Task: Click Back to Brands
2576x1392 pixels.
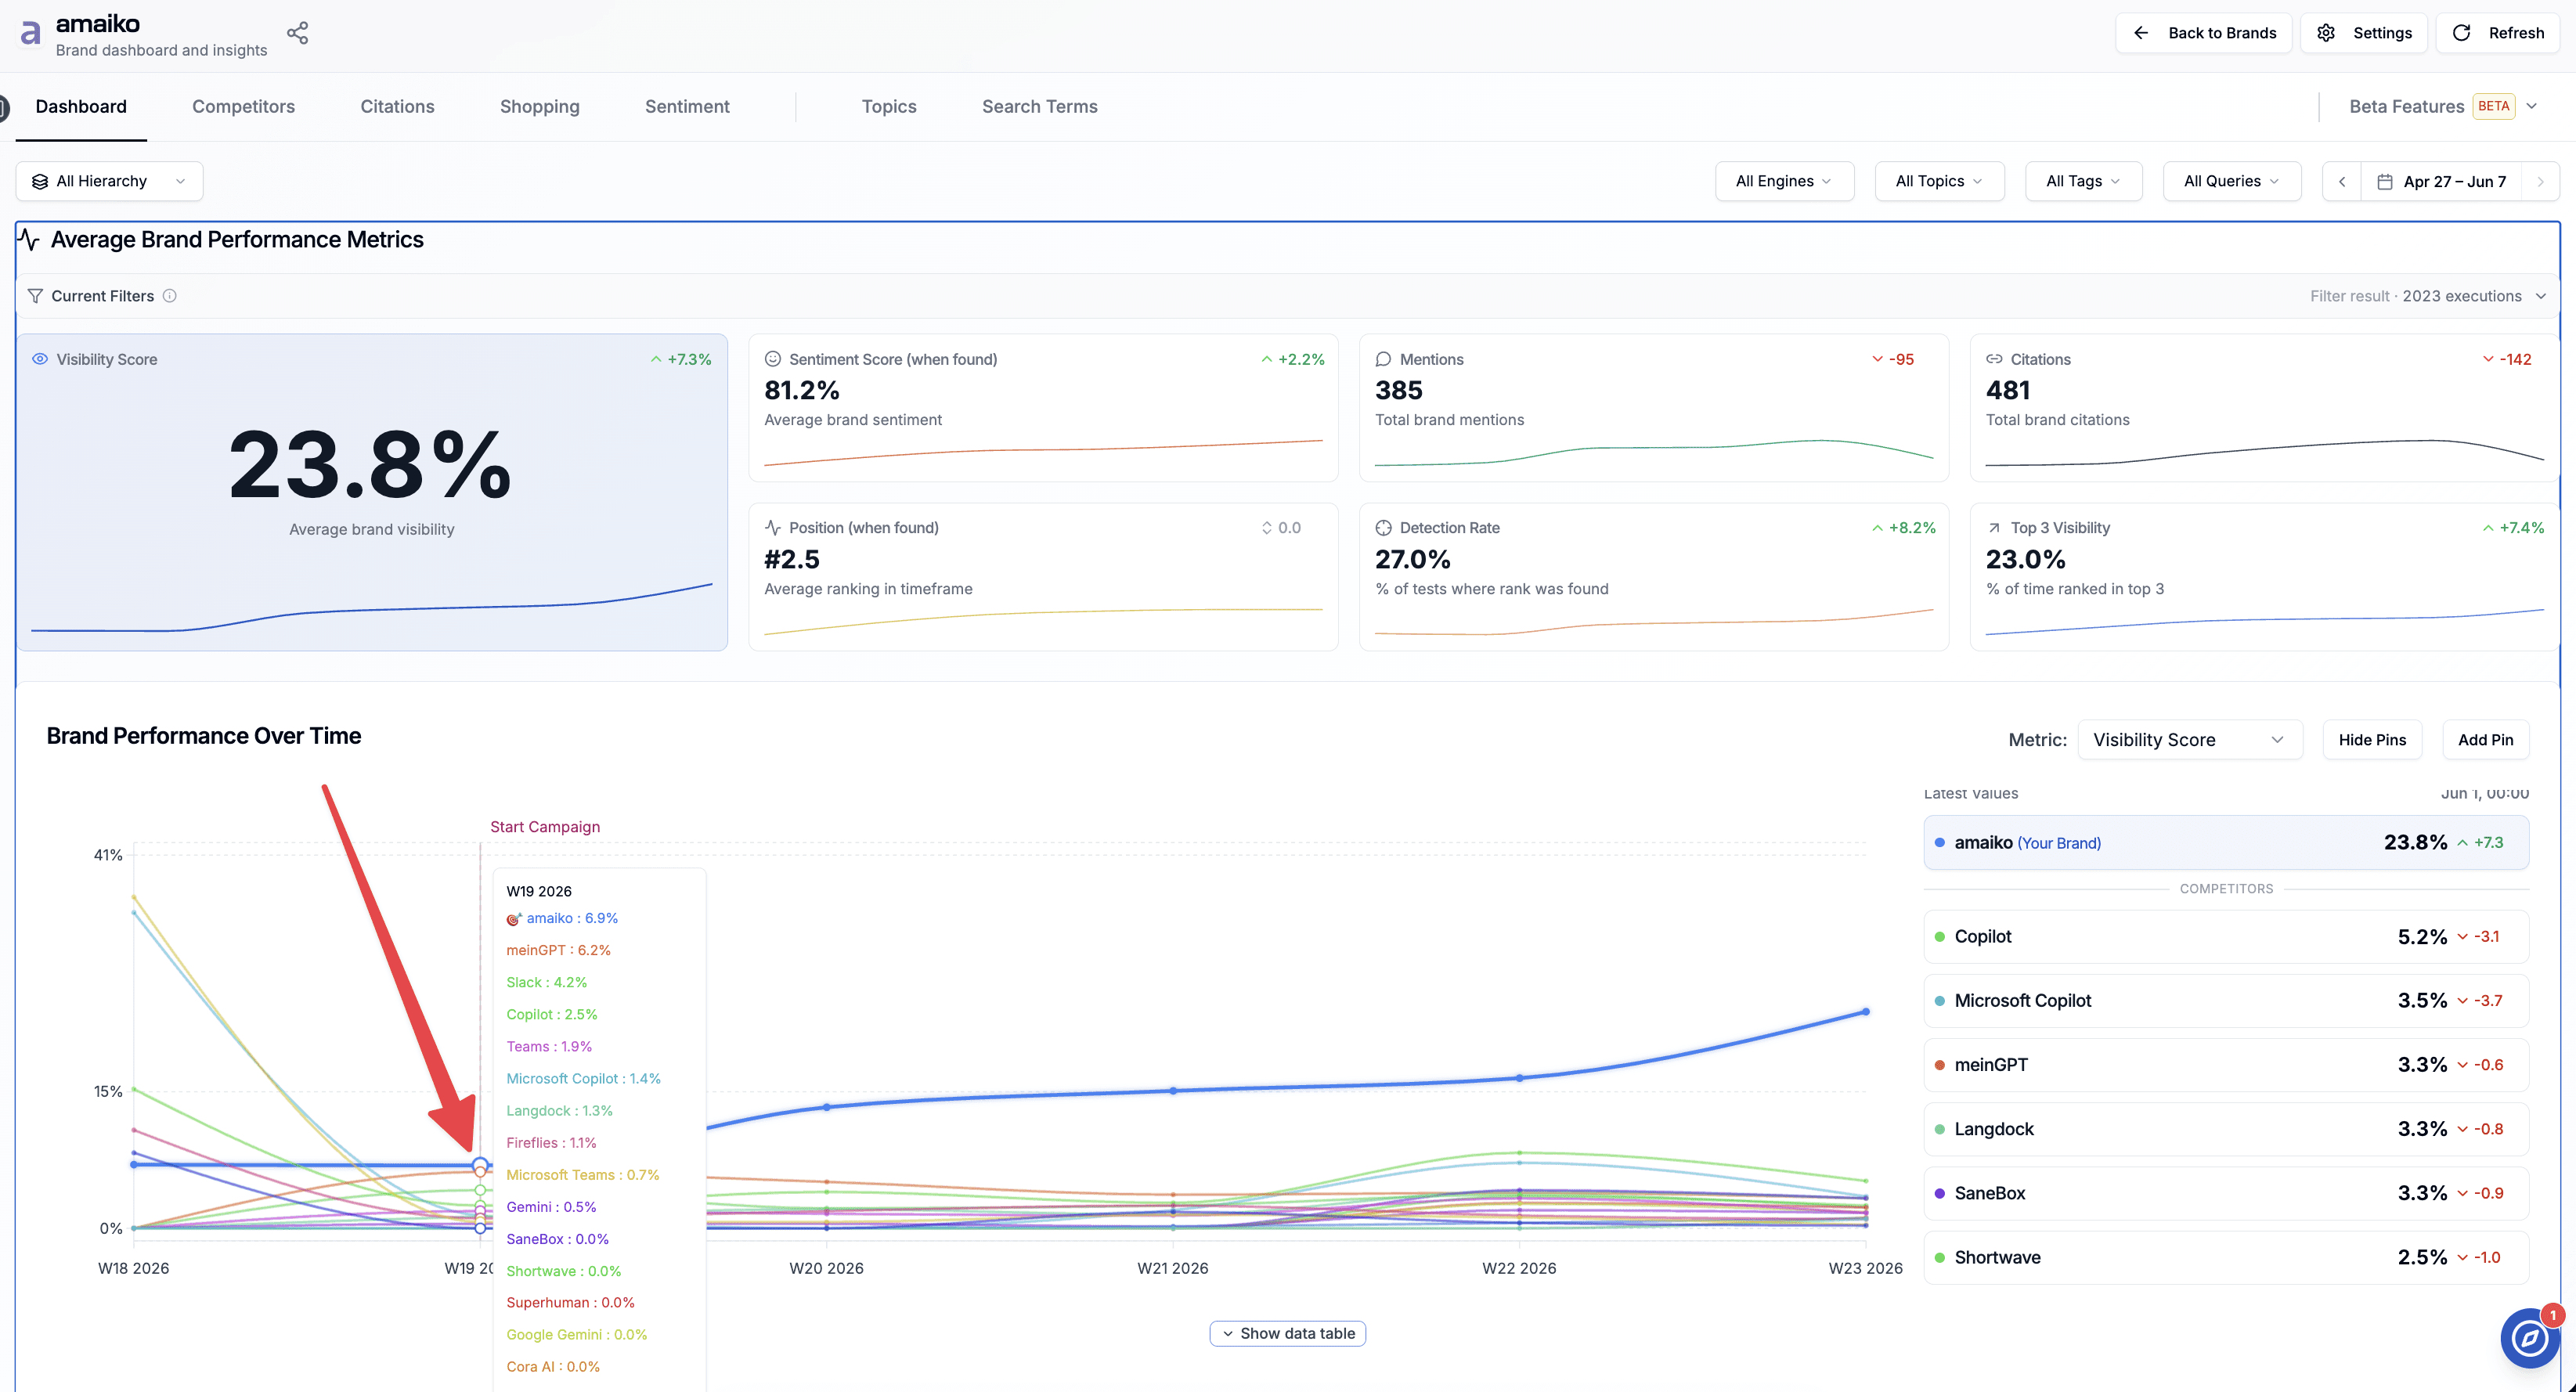Action: point(2204,33)
